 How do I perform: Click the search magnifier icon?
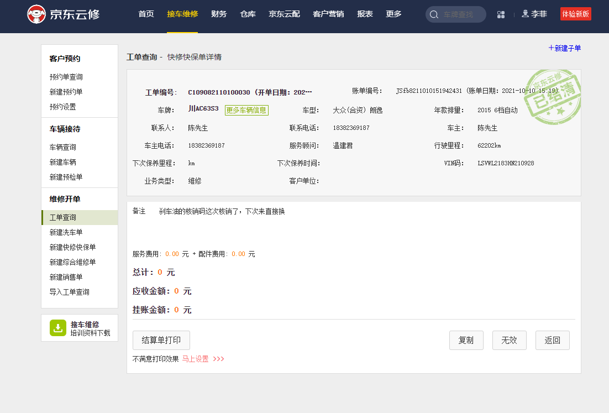click(x=434, y=14)
